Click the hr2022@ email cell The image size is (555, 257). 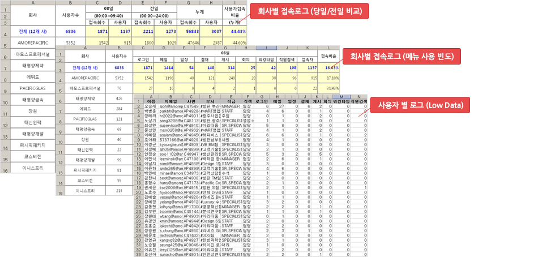click(x=171, y=115)
